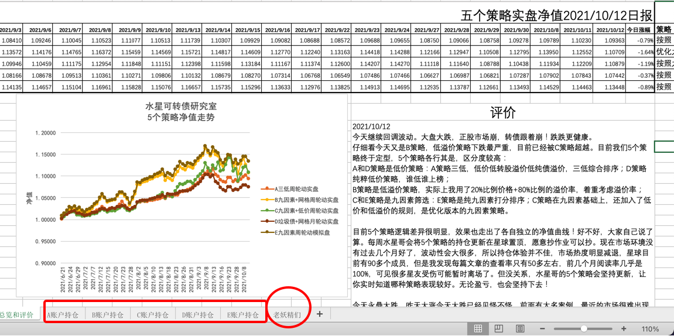Switch to Page Layout view
The height and width of the screenshot is (336, 674).
pyautogui.click(x=498, y=328)
